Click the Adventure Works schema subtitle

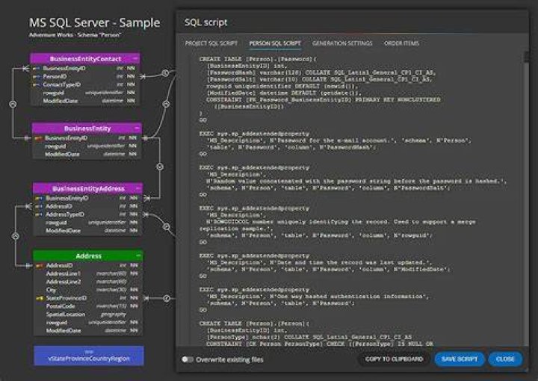coord(75,35)
